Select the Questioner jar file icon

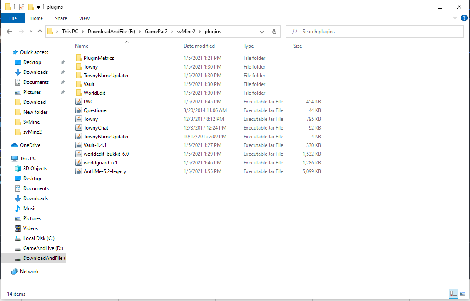pos(79,110)
